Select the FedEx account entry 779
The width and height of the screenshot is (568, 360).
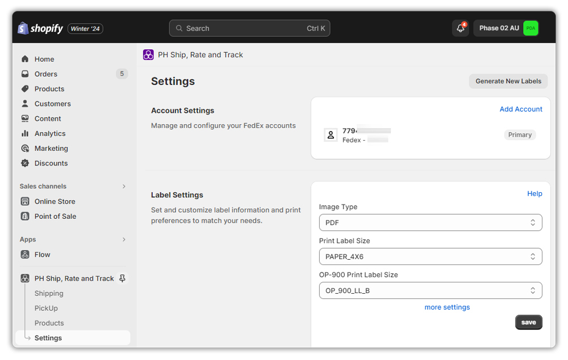430,135
